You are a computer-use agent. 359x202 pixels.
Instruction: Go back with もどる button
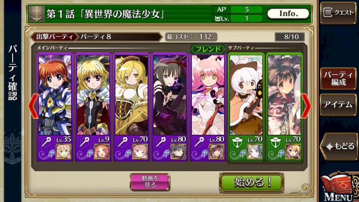tap(339, 146)
